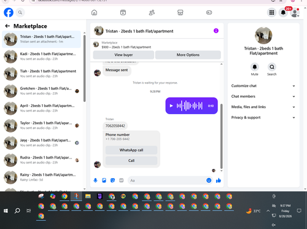Click the conversation list scrollbar
This screenshot has height=229, width=307.
pos(85,68)
